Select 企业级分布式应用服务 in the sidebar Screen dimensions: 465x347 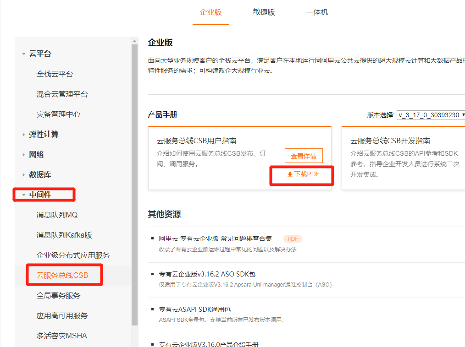(x=73, y=255)
